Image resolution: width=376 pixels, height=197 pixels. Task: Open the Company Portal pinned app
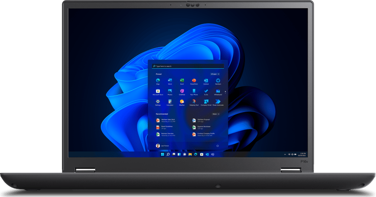206,102
